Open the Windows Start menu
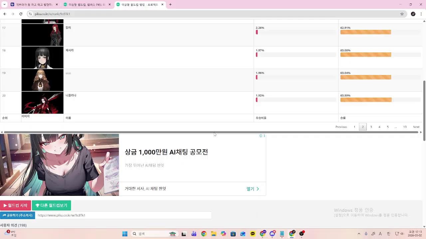The height and width of the screenshot is (239, 426). [125, 234]
